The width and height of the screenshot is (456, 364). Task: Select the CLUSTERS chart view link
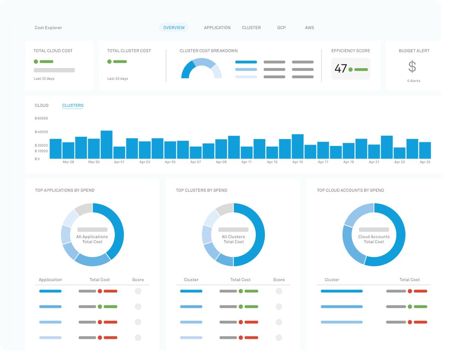73,106
